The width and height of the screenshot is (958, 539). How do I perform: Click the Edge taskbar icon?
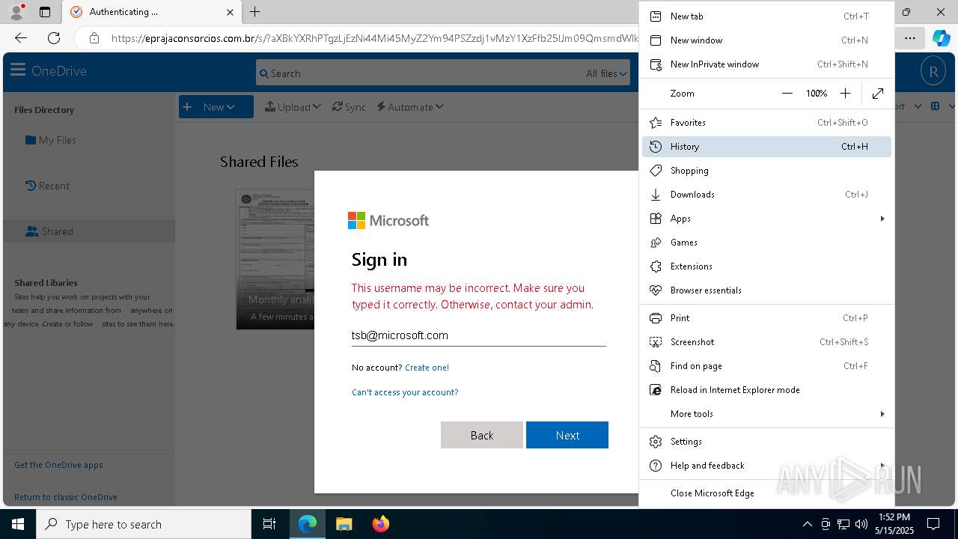308,524
